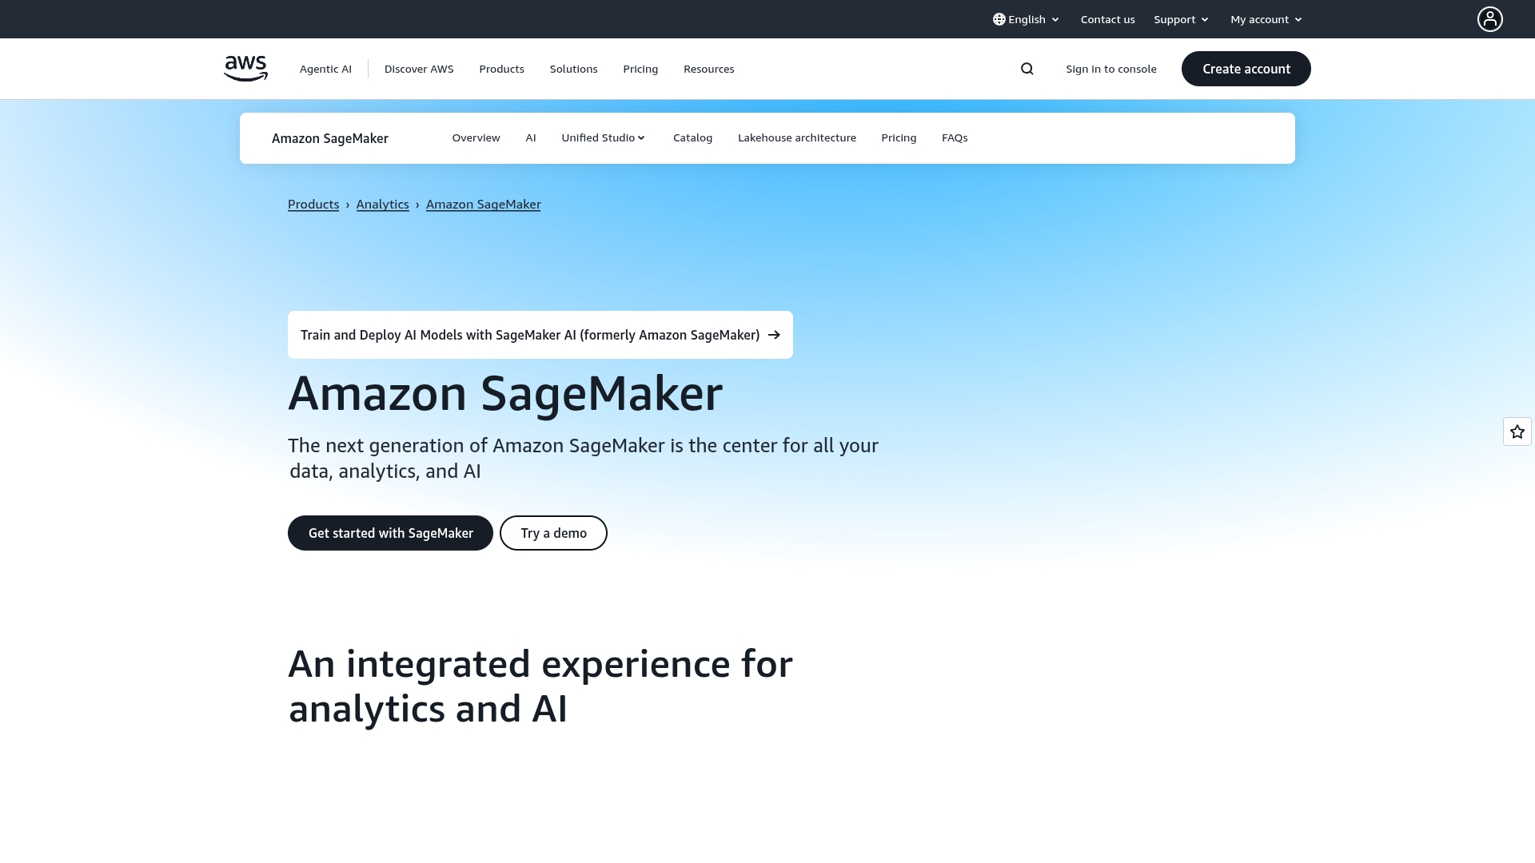The height and width of the screenshot is (863, 1535).
Task: Switch to Lakehouse architecture tab
Action: click(796, 137)
